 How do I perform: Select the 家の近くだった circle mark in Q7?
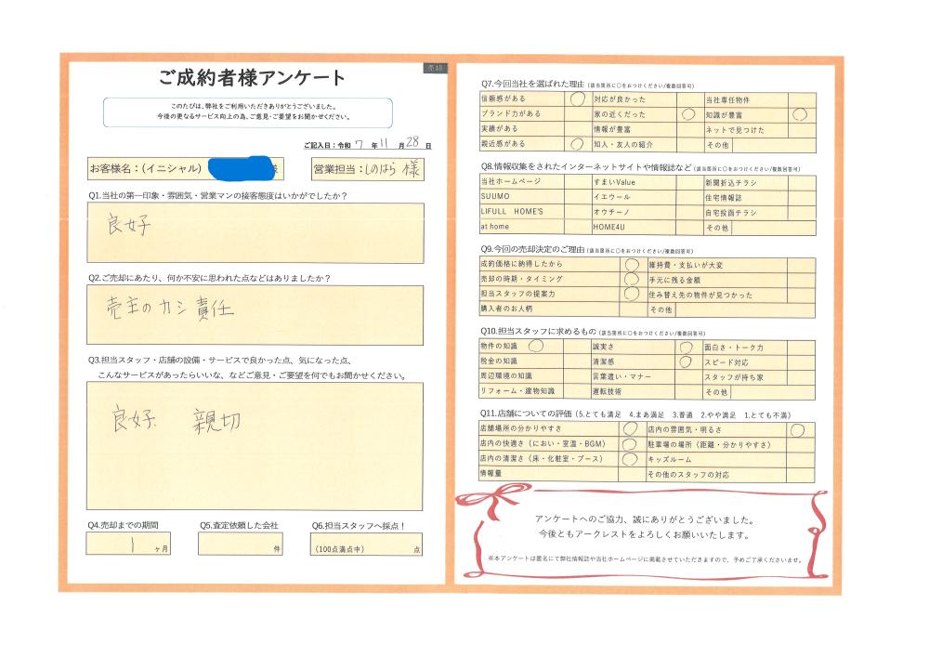(x=688, y=114)
